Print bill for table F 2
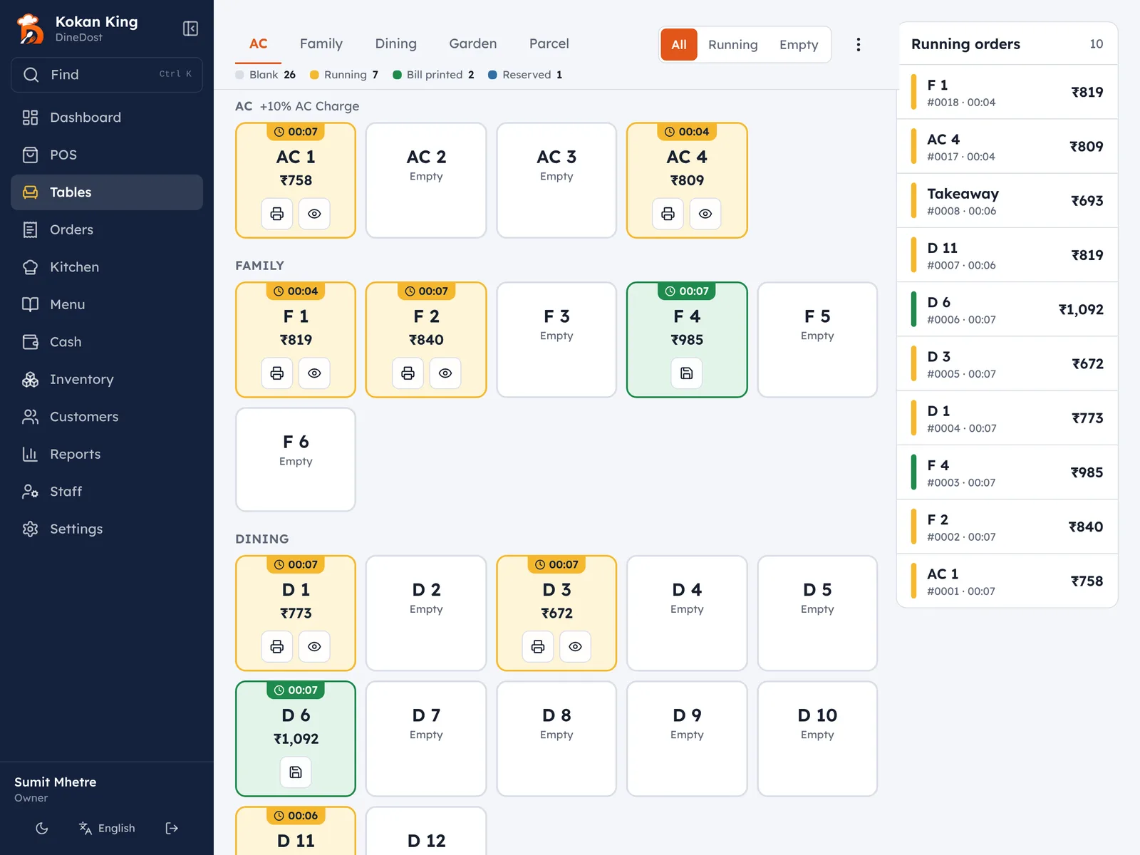Image resolution: width=1140 pixels, height=855 pixels. coord(408,373)
